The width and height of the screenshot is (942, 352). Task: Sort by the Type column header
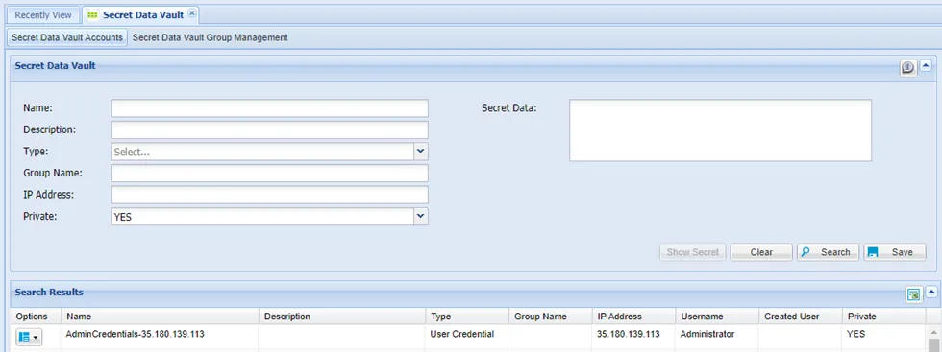click(467, 316)
